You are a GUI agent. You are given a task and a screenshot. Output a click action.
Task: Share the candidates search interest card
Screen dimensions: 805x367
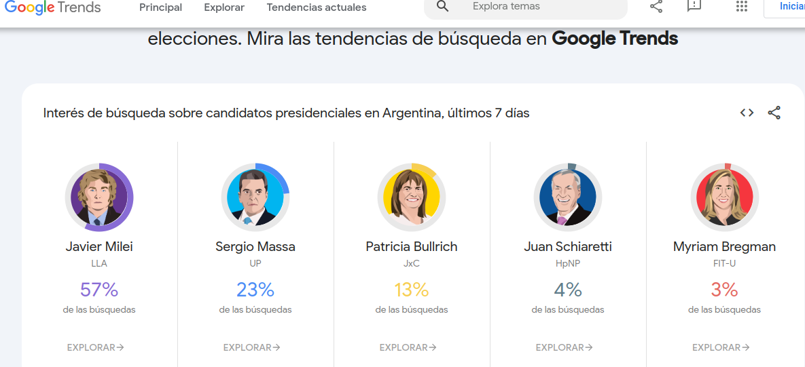774,113
